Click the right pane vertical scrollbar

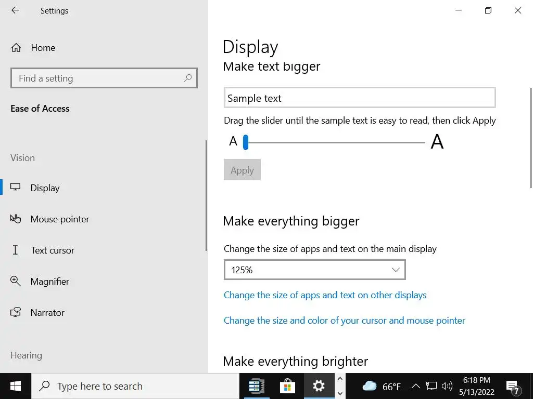click(x=531, y=137)
